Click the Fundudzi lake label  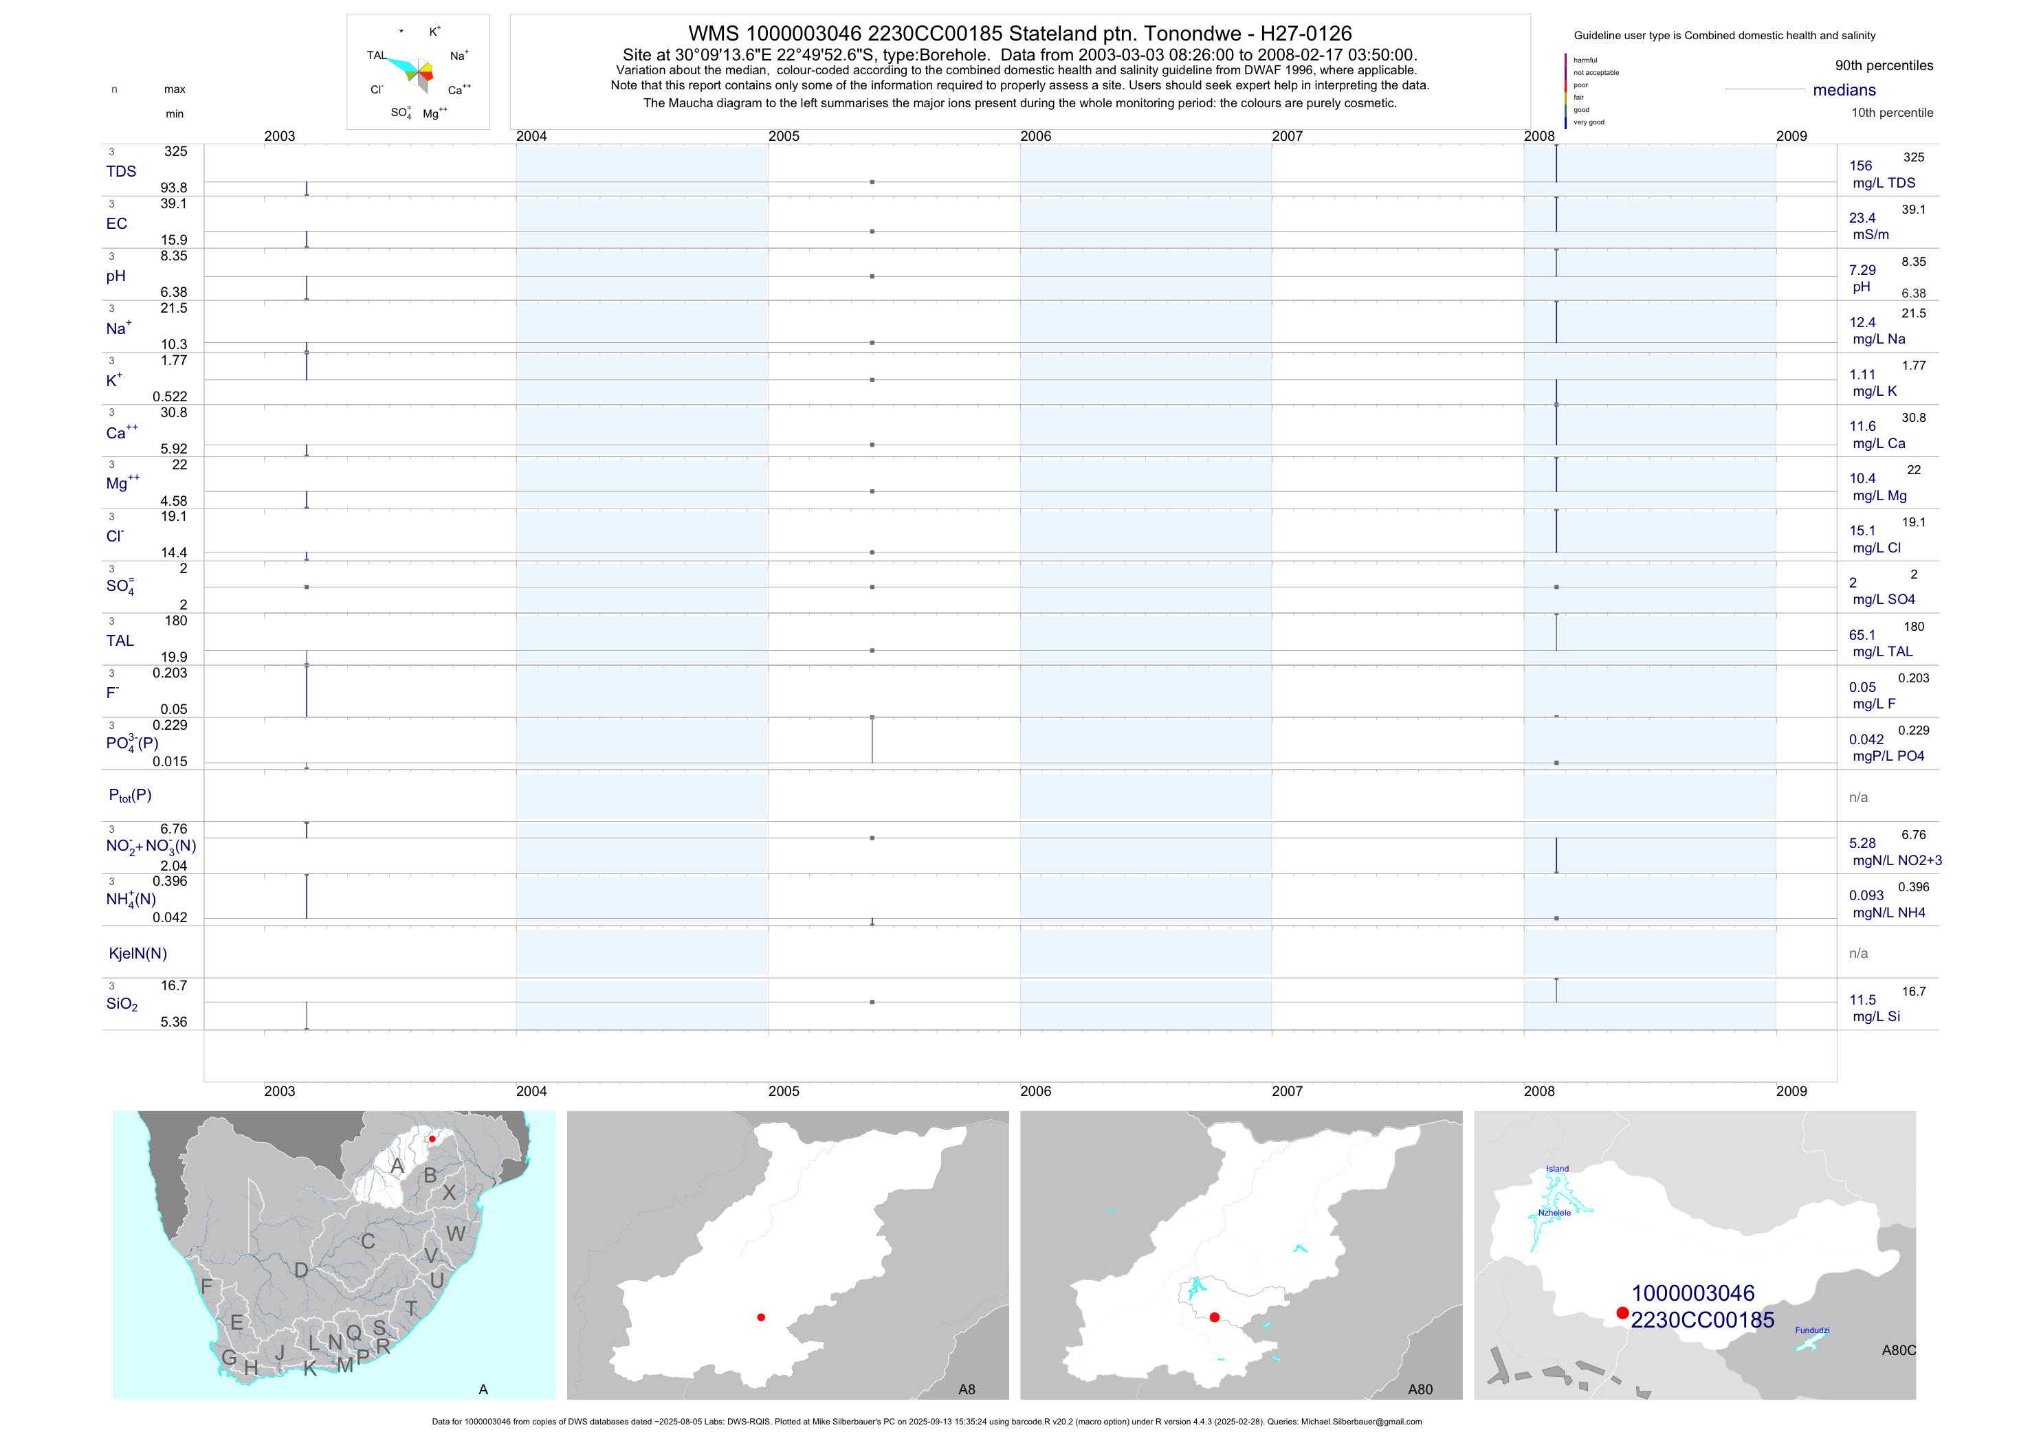tap(1811, 1330)
